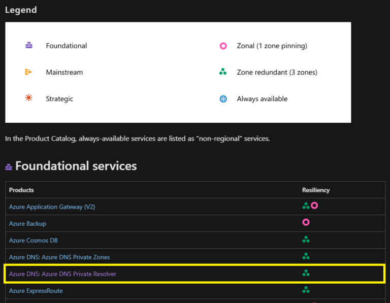Open Azure DNS Private Resolver link
The width and height of the screenshot is (390, 303).
coord(62,274)
